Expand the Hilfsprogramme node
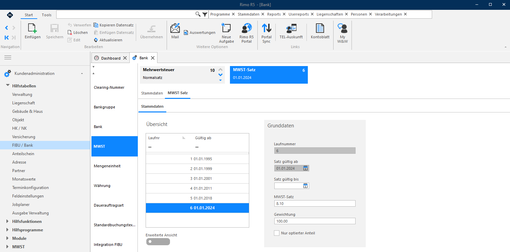The image size is (510, 252). 7,230
